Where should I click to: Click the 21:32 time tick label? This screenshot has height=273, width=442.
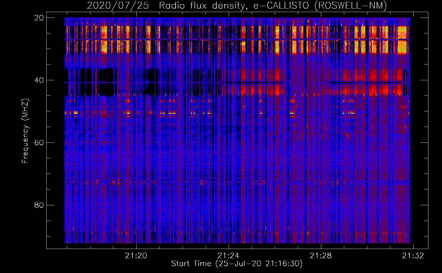coord(413,256)
